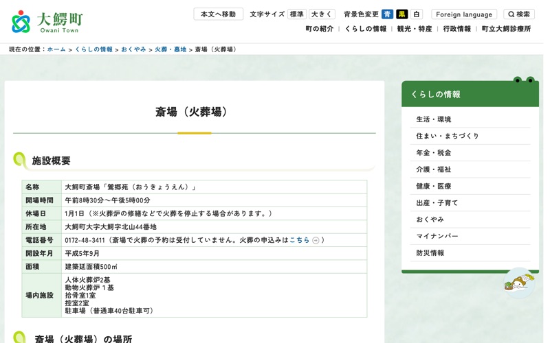Click the 施設概要 section heading
550x343 pixels.
[51, 161]
